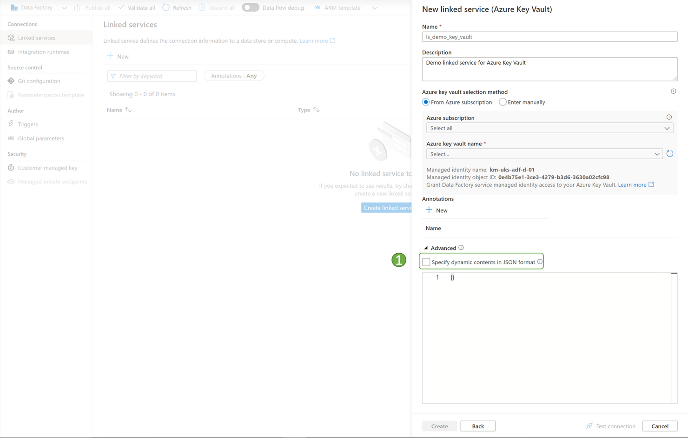
Task: Open the Annotations: Any filter
Action: pyautogui.click(x=234, y=76)
